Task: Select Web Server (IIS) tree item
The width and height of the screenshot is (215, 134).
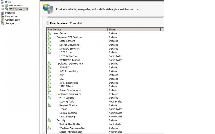Action: coord(19,9)
